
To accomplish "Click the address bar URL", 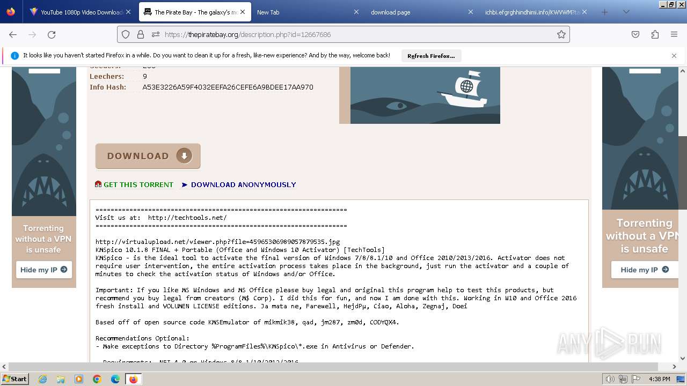I will point(247,34).
